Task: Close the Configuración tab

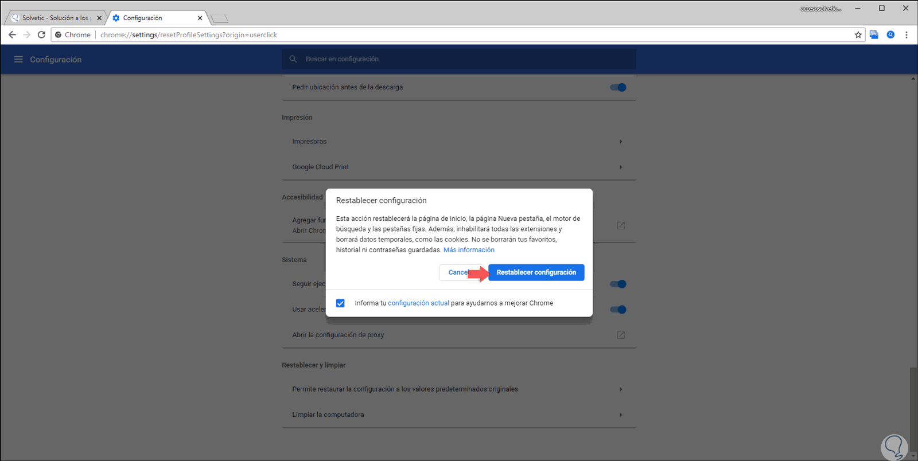Action: click(x=200, y=18)
